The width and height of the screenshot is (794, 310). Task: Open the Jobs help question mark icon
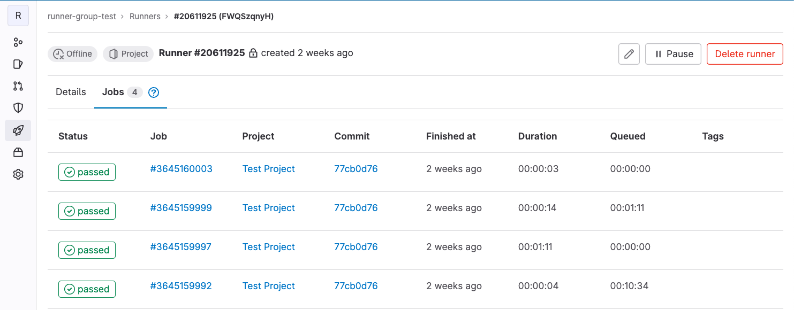pos(154,92)
